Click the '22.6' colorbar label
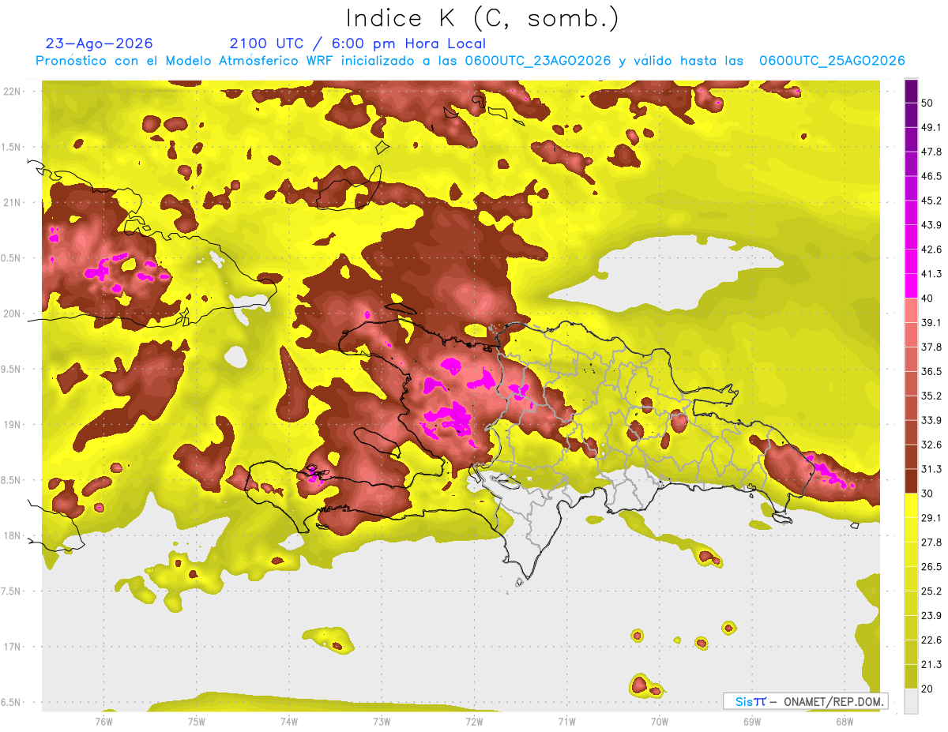The width and height of the screenshot is (948, 732). [x=931, y=640]
